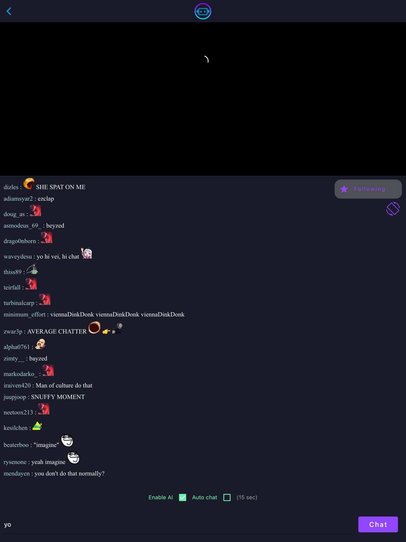
Task: Tap the iraiven420 username
Action: [x=17, y=385]
